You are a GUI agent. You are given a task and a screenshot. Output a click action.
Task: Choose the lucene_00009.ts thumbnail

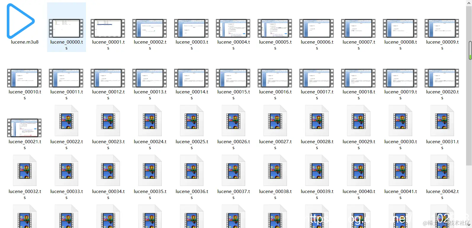442,28
